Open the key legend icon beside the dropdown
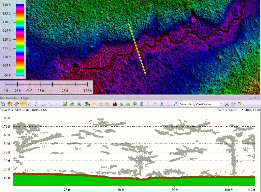The height and width of the screenshot is (192, 261). point(175,104)
